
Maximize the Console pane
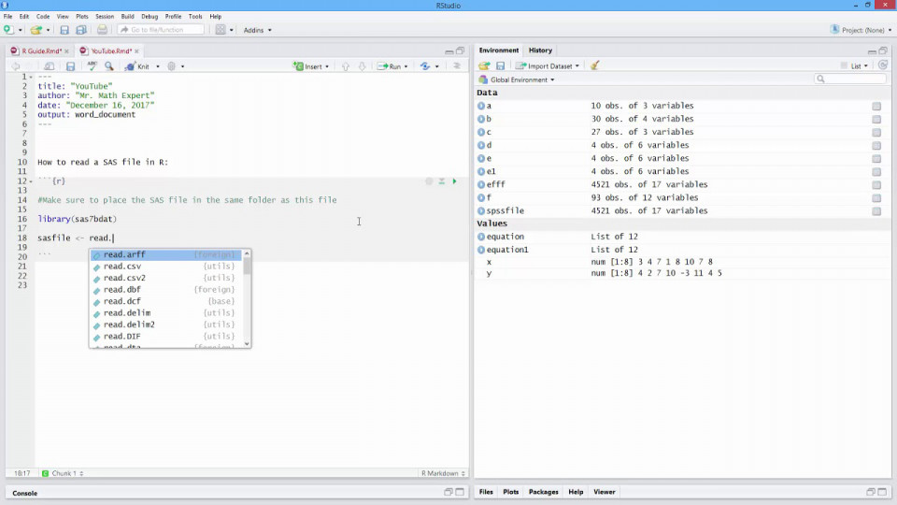coord(460,492)
